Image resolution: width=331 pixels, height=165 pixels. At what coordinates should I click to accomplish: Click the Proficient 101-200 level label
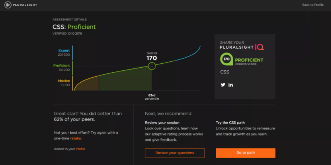[x=62, y=68]
